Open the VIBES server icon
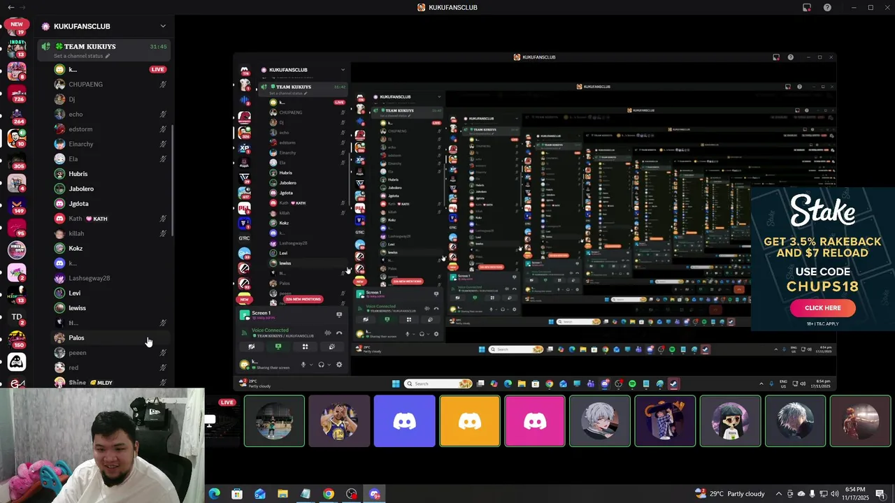 click(17, 249)
